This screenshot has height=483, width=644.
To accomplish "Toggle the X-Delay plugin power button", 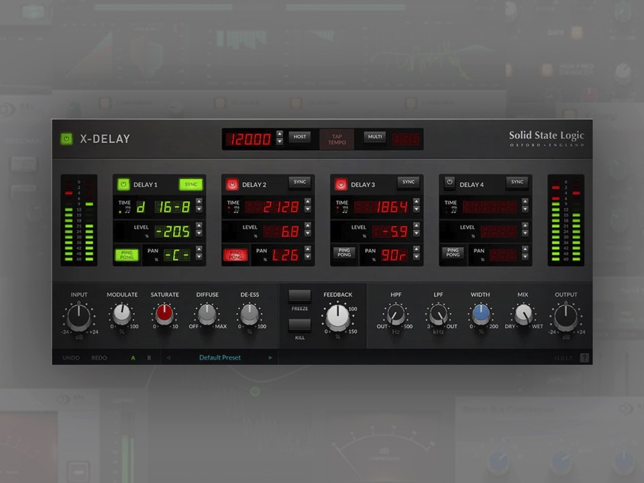I will pos(66,139).
